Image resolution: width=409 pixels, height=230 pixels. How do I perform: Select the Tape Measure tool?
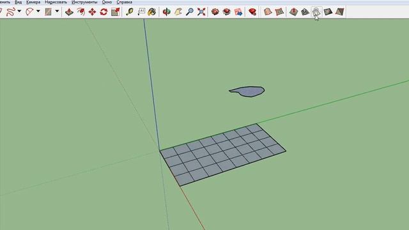130,11
